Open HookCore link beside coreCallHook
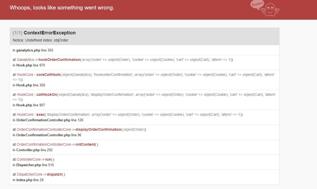Viewport: 317px width, 189px height. tap(25, 75)
